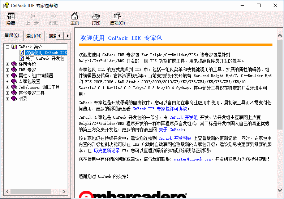
Task: Go to 主页 home icon
Action: [x=75, y=16]
